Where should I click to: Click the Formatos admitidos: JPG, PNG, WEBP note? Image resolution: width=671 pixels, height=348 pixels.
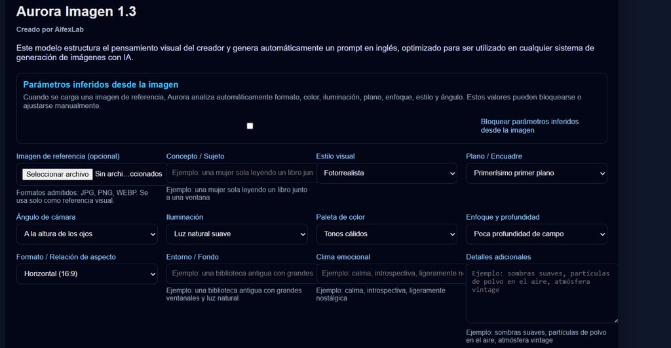pos(82,196)
